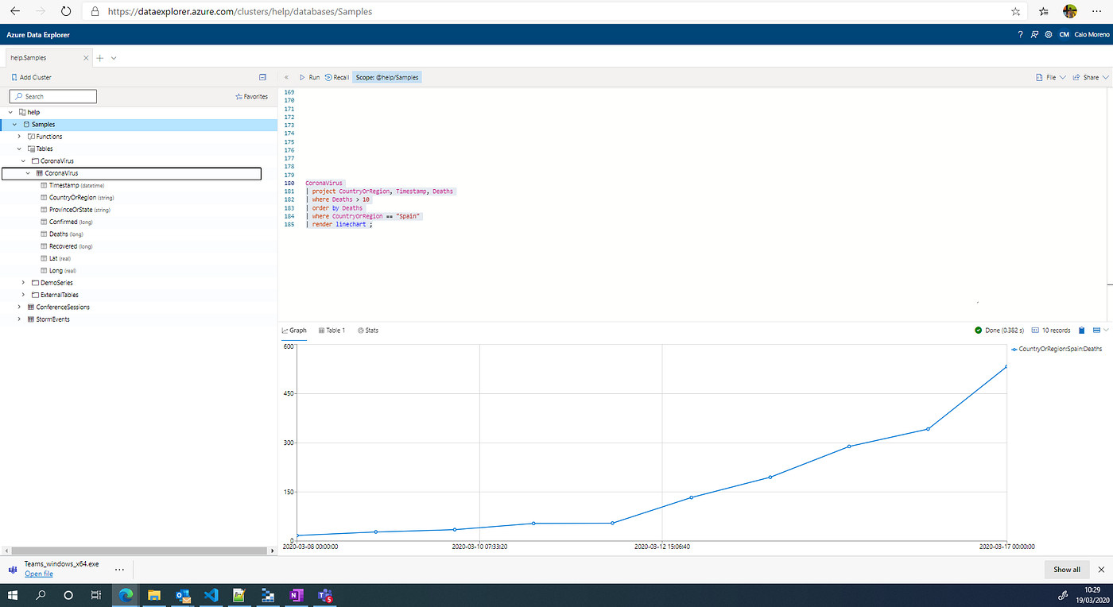Select the Graph tab

pos(294,330)
